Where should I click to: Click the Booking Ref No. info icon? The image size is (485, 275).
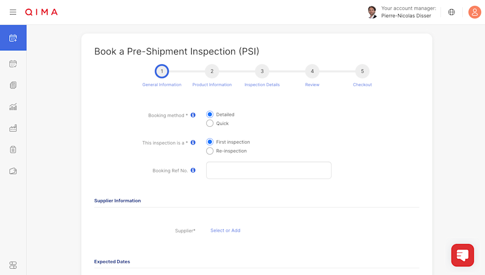tap(193, 170)
